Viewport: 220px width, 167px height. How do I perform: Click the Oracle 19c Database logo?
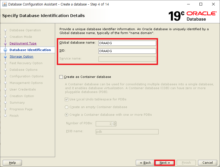[x=192, y=16]
